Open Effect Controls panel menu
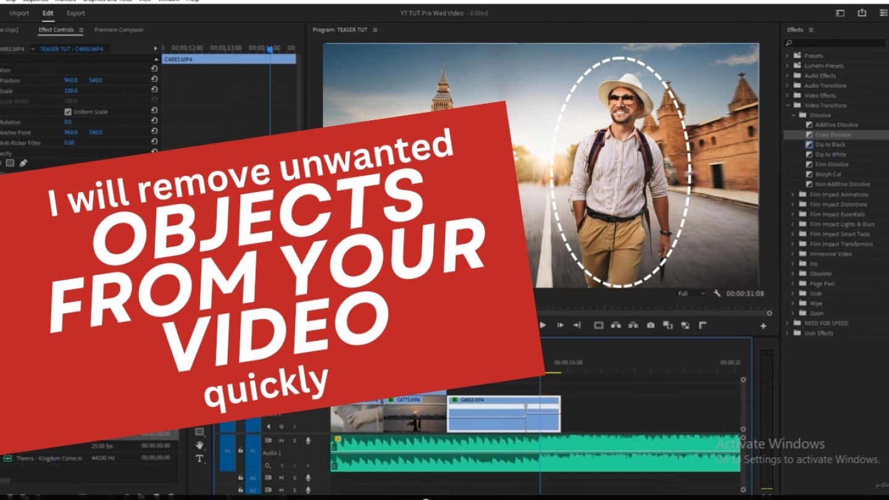Viewport: 889px width, 500px height. coord(80,30)
